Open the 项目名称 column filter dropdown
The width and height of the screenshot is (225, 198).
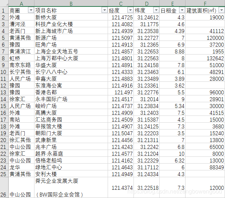[104, 10]
